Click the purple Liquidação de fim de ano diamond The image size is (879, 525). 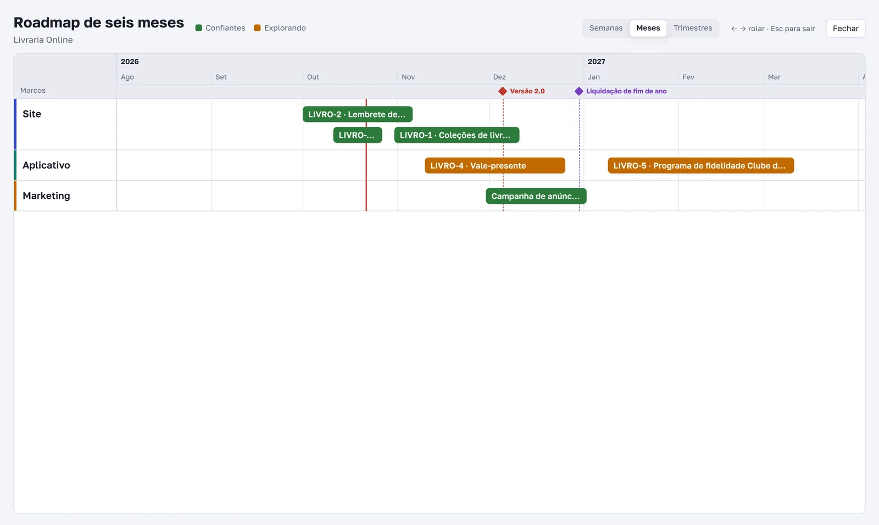coord(579,91)
